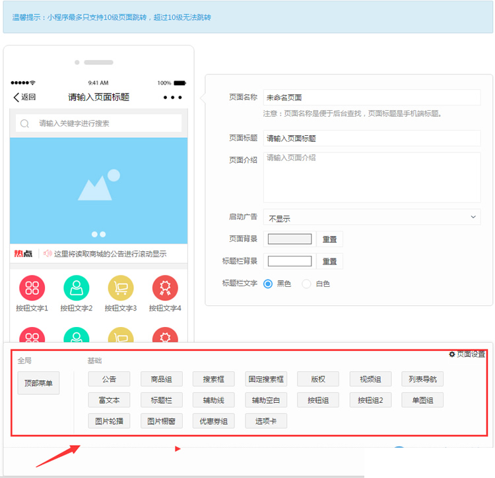Click the second-row red badge icon
The height and width of the screenshot is (478, 495).
tap(165, 335)
